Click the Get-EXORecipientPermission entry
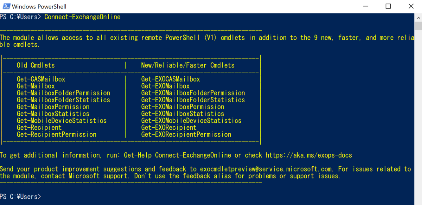Screen dimensions: 422x205 tap(186, 134)
